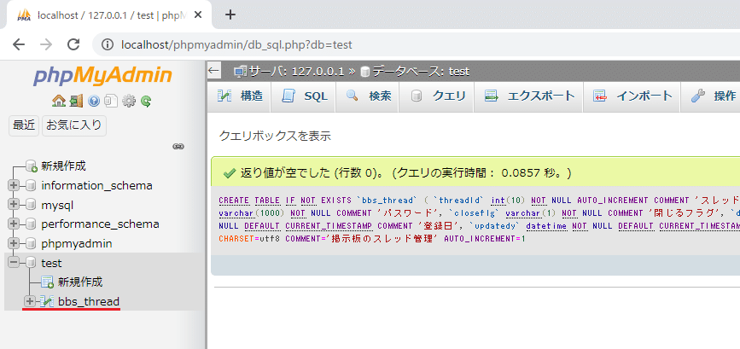Screen dimensions: 740x349
Task: Click the browser address bar URL
Action: pyautogui.click(x=236, y=45)
